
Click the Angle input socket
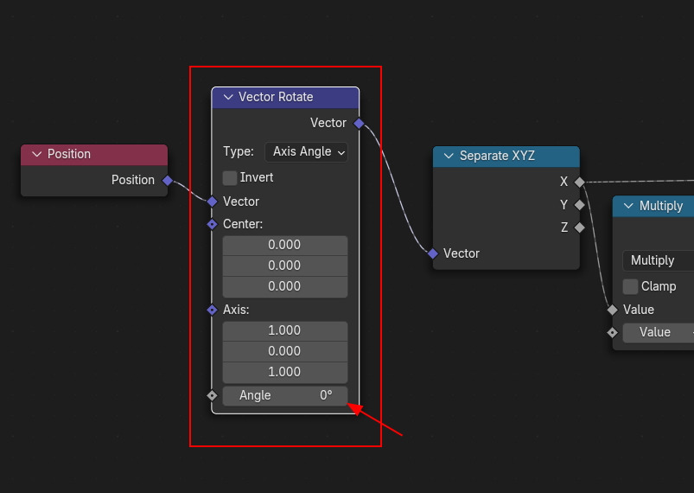212,395
